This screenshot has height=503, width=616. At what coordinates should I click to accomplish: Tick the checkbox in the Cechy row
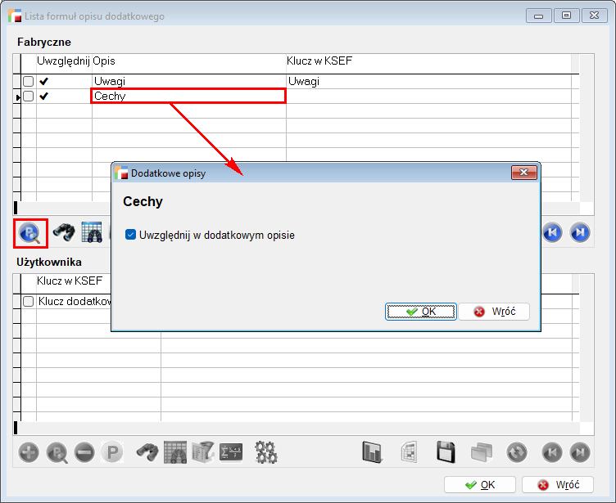tap(28, 97)
